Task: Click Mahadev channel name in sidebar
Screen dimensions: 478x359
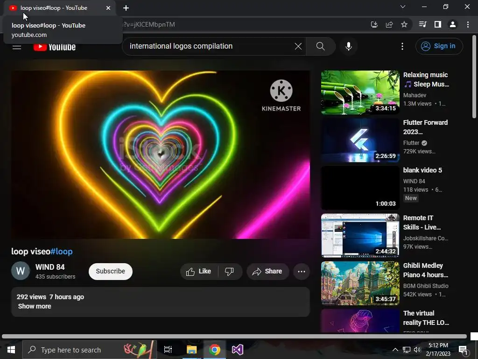Action: pos(415,95)
